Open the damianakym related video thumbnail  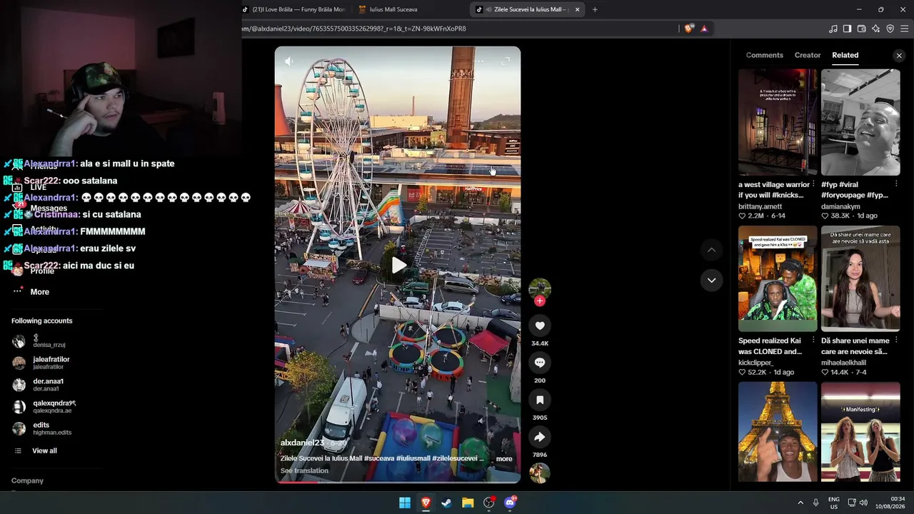(x=860, y=122)
